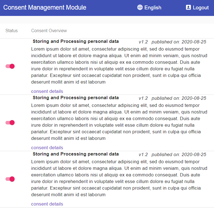The width and height of the screenshot is (214, 208).
Task: View consent details for the third consent
Action: (x=47, y=204)
